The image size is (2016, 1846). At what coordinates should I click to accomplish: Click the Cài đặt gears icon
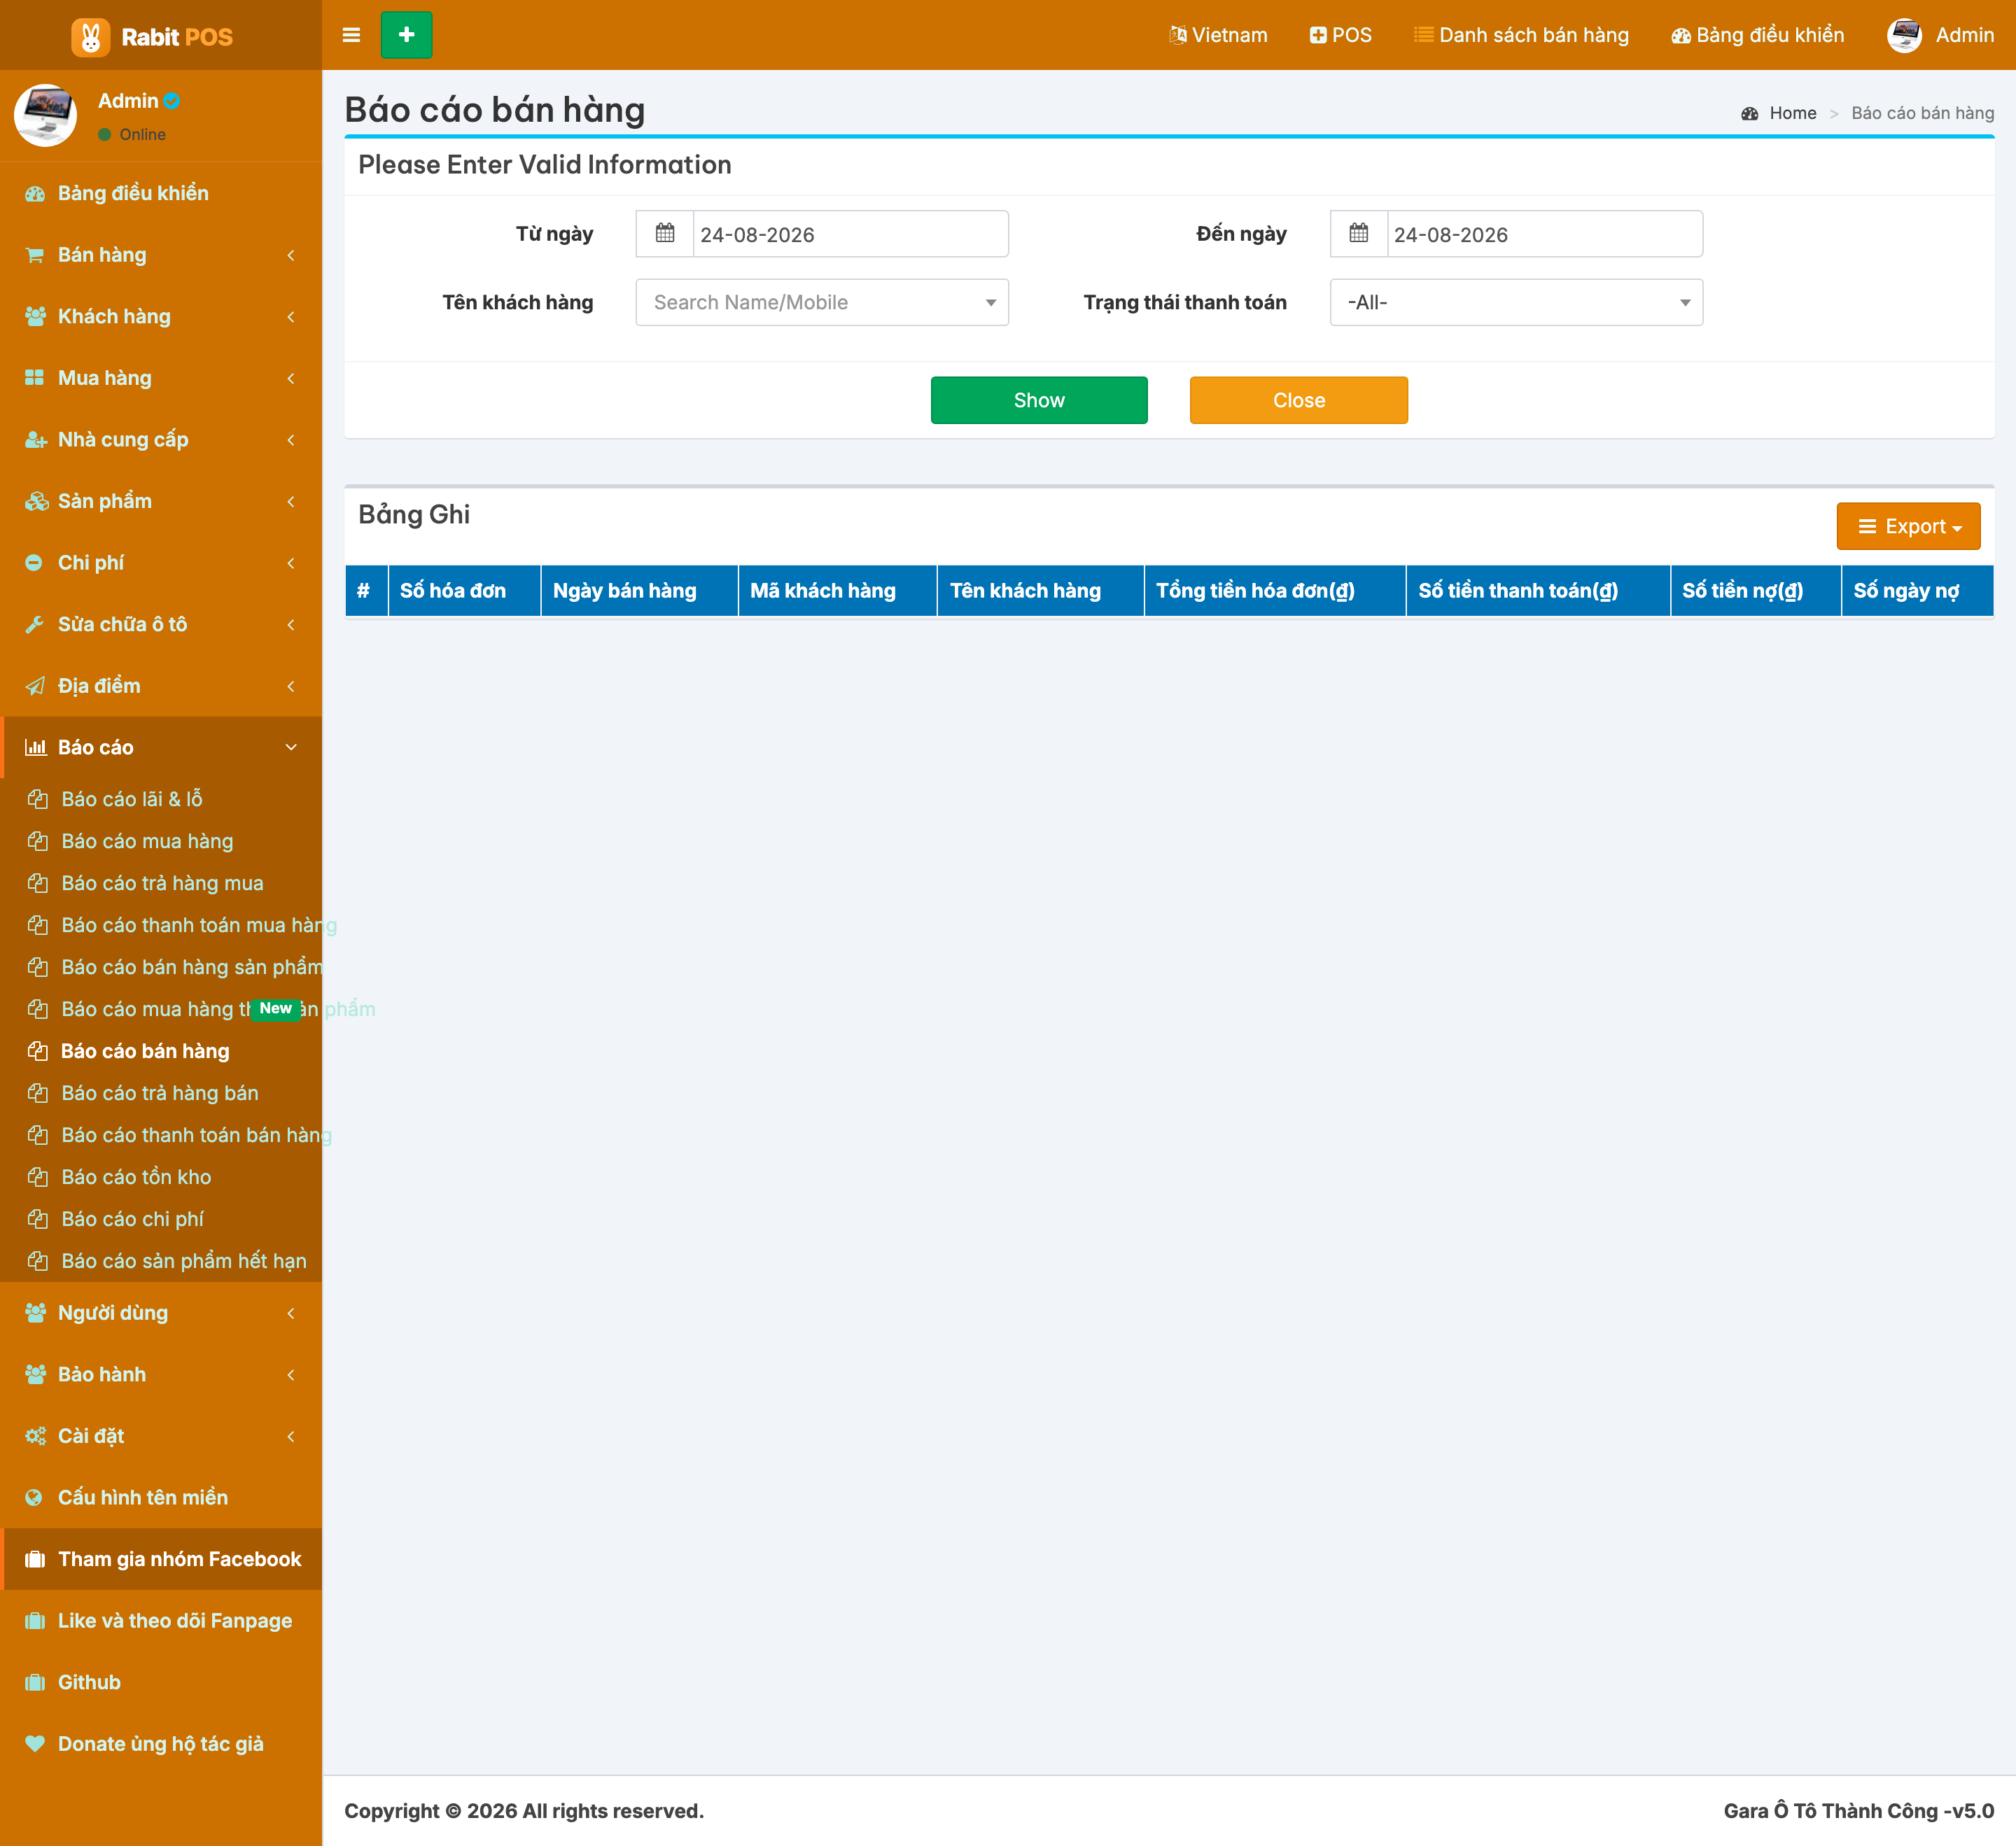click(35, 1436)
